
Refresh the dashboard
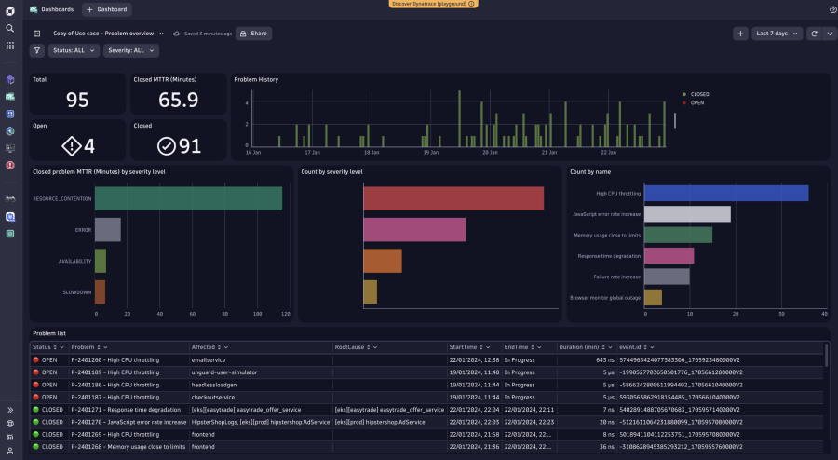pos(814,34)
